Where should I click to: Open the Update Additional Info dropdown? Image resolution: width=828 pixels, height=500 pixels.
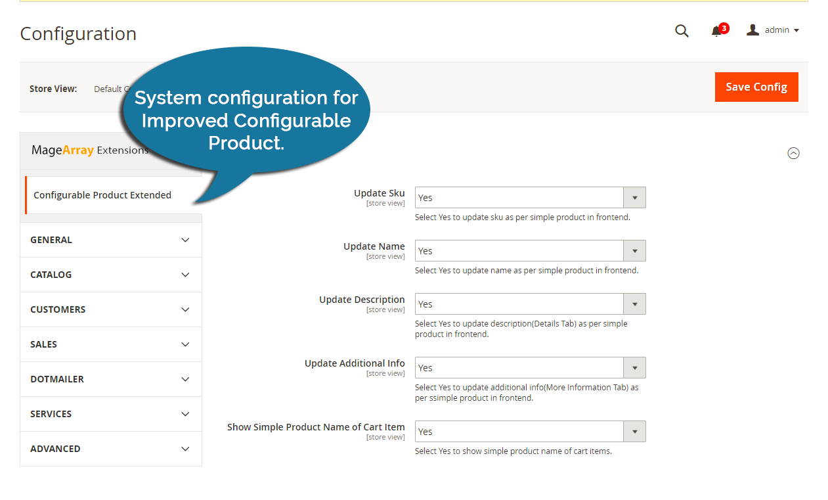point(530,368)
